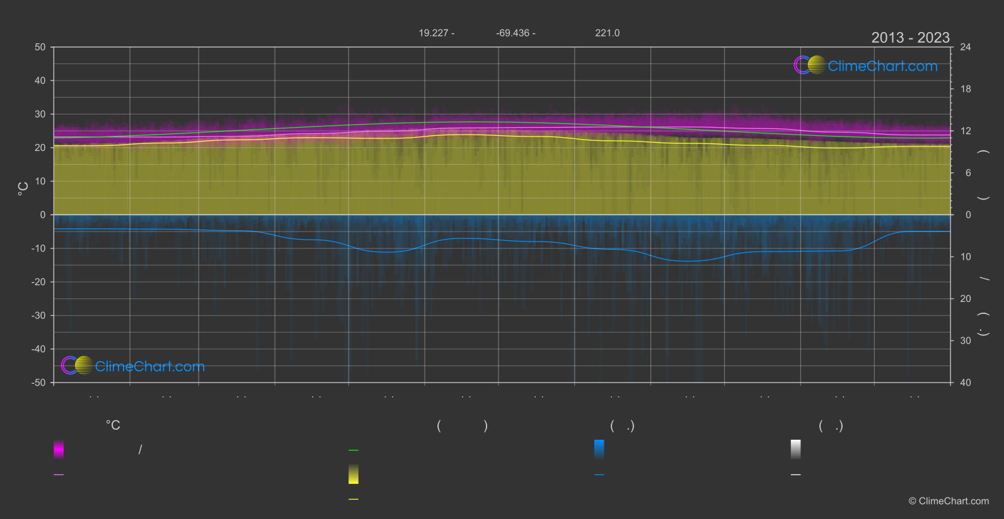This screenshot has width=1004, height=519.
Task: Click the 50 tick on temperature axis
Action: click(40, 47)
